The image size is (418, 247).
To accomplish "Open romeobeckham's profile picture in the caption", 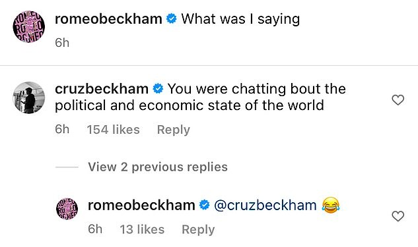I will (x=29, y=26).
